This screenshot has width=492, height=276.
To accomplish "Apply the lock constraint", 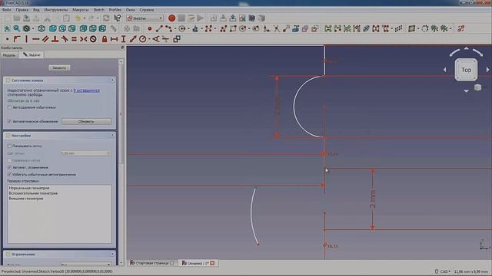I will (105, 39).
